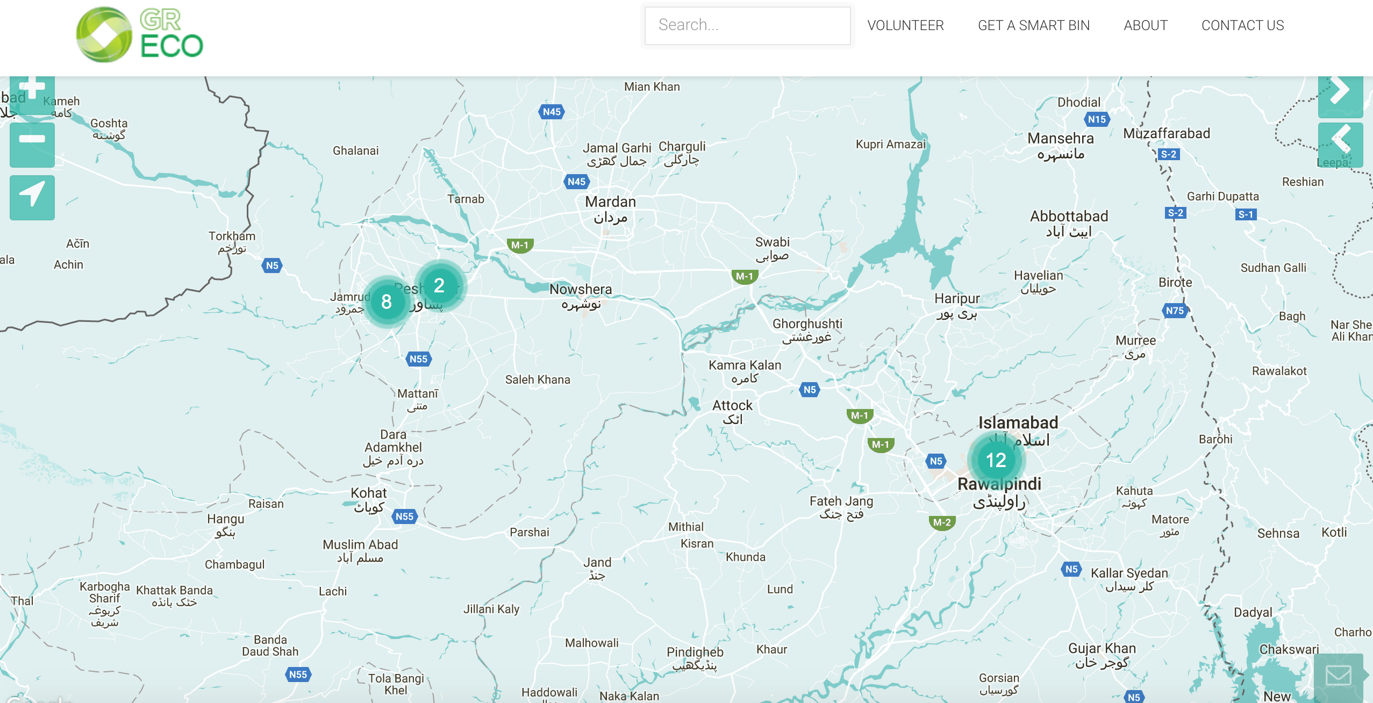Open the VOLUNTEER menu item
Viewport: 1373px width, 703px height.
[x=905, y=25]
